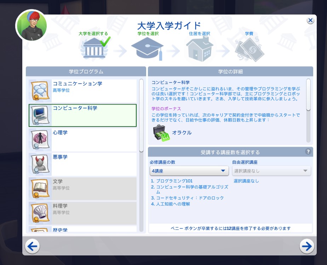Choose the 文学 degree program

pos(82,188)
